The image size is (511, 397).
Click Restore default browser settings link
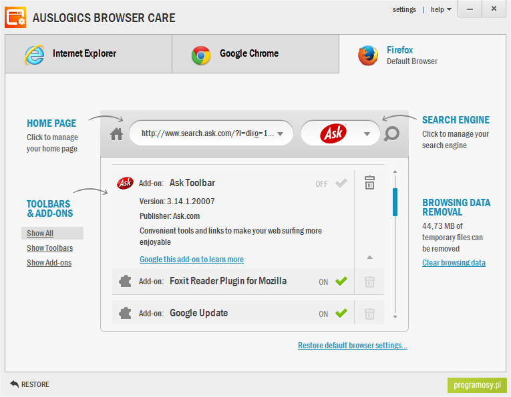(353, 345)
